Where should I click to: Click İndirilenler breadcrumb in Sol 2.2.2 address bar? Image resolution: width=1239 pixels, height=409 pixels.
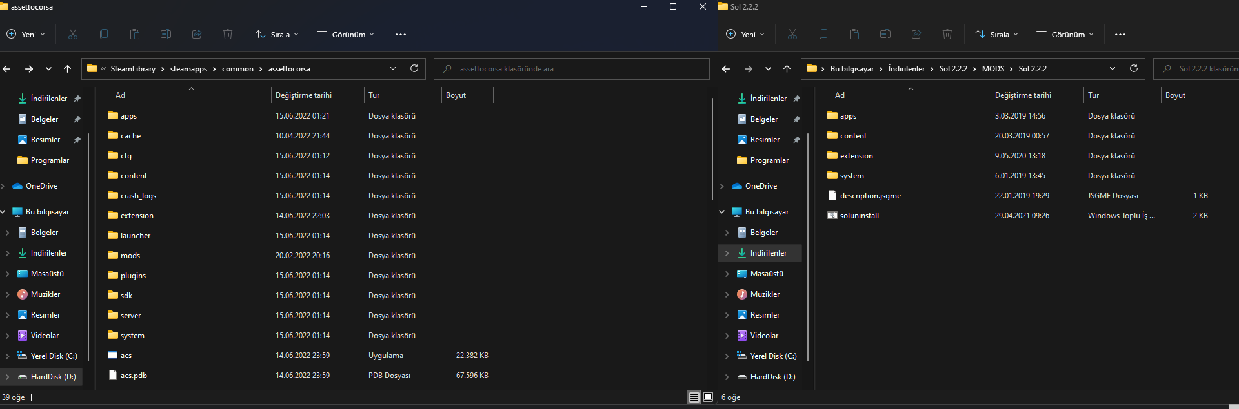(x=906, y=69)
